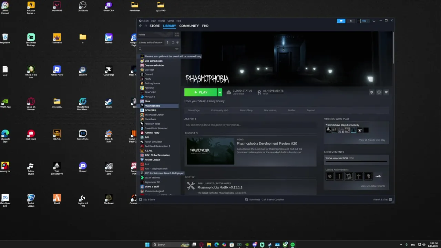The height and width of the screenshot is (248, 441).
Task: Click the Cloud Status icon
Action: click(x=229, y=92)
